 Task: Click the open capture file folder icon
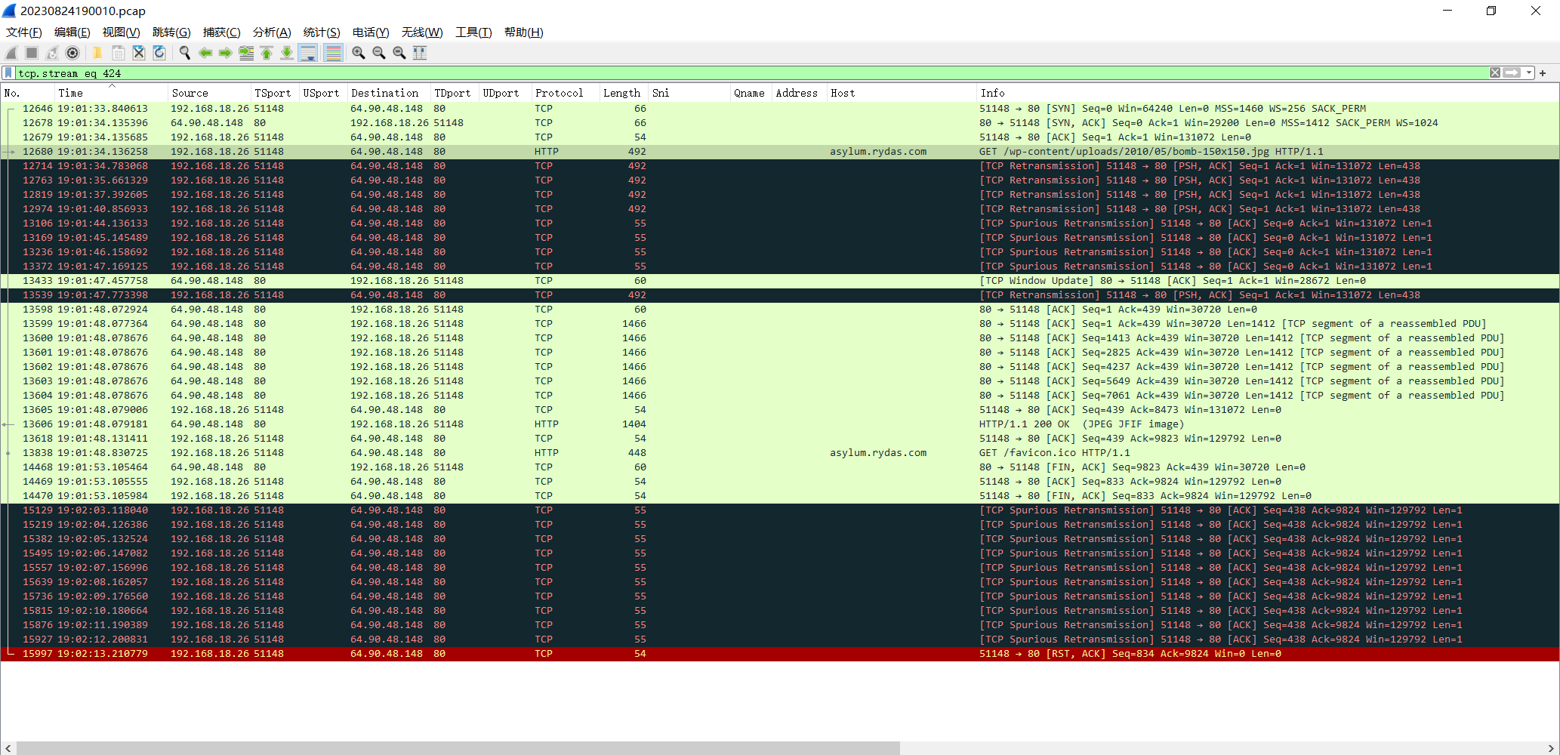pyautogui.click(x=97, y=53)
